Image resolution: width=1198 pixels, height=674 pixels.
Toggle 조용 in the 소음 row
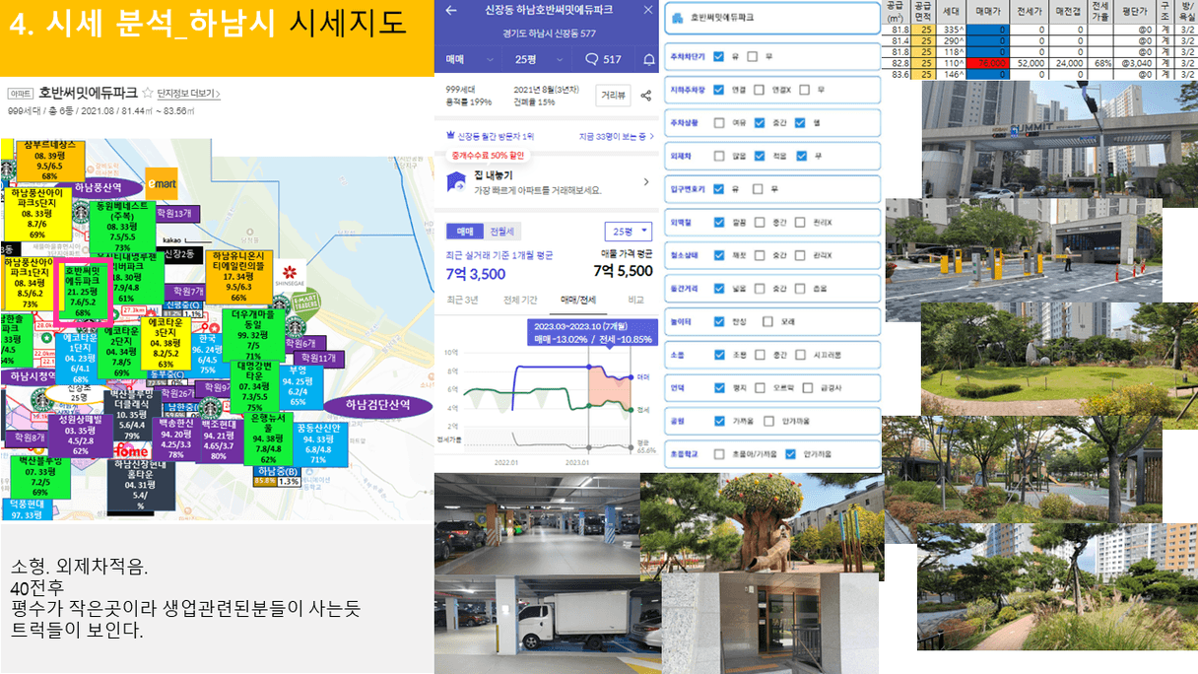pyautogui.click(x=719, y=355)
